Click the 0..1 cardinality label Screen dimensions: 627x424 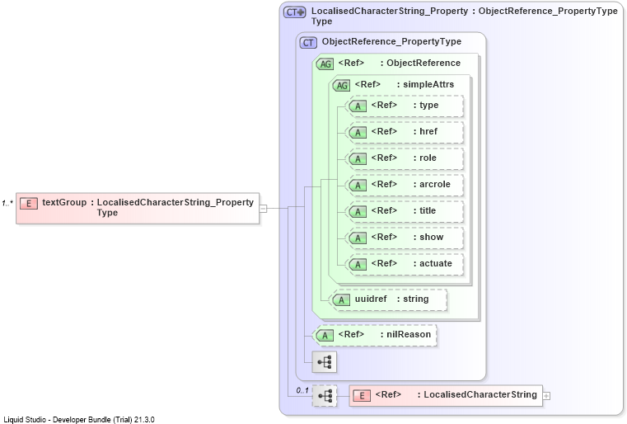coord(302,390)
